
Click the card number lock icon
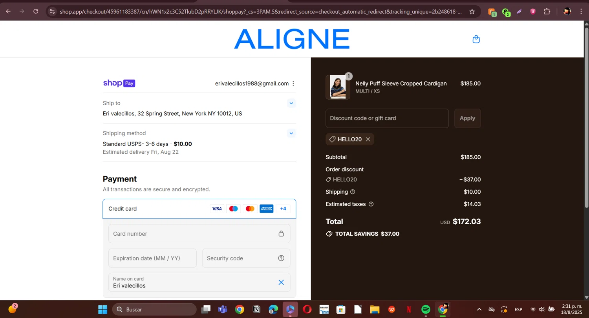(281, 234)
